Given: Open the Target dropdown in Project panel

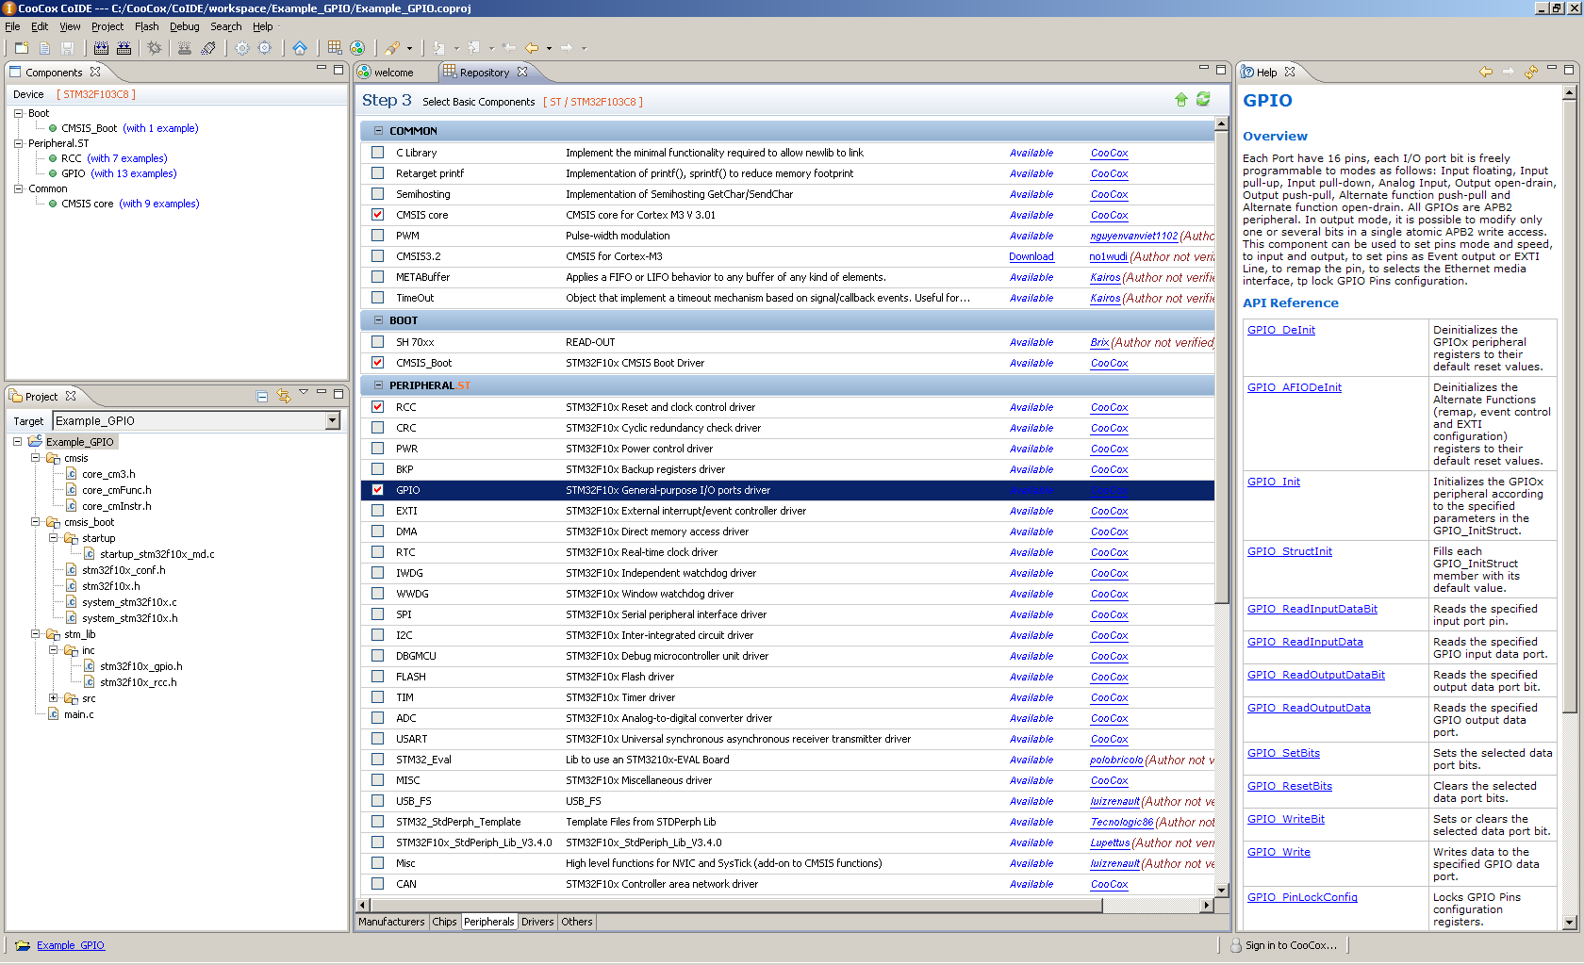Looking at the screenshot, I should click(332, 421).
